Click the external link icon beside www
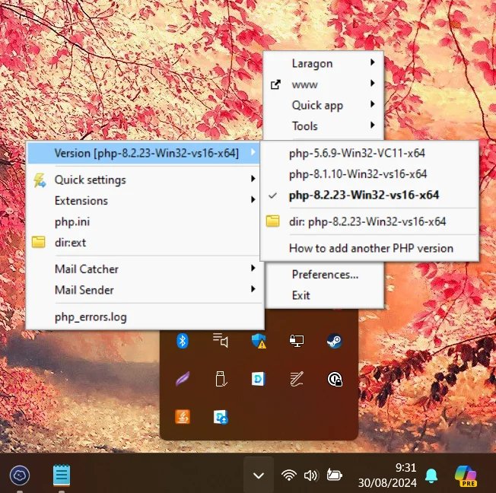Image resolution: width=496 pixels, height=493 pixels. [x=275, y=84]
